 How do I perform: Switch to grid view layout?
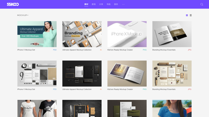[187, 15]
